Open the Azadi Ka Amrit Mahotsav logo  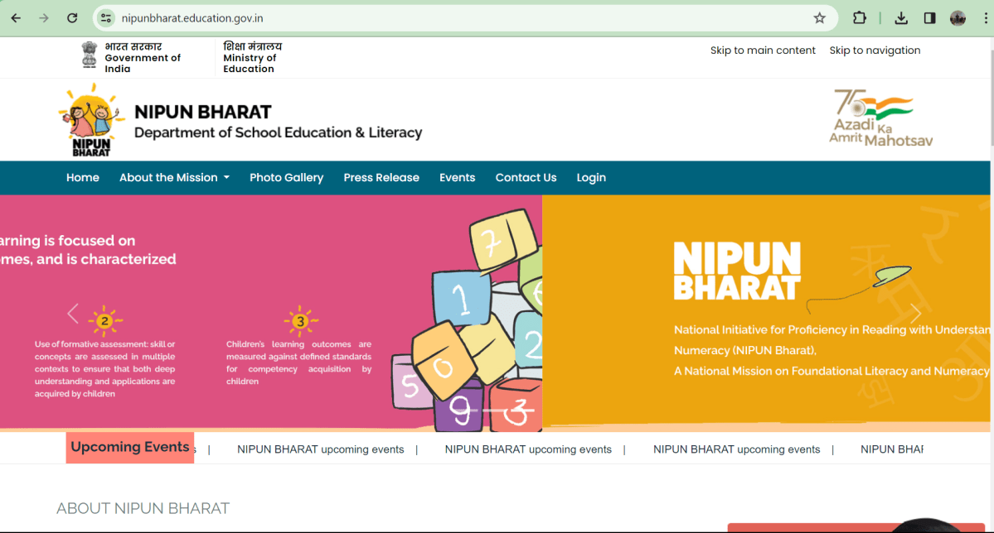pyautogui.click(x=880, y=117)
